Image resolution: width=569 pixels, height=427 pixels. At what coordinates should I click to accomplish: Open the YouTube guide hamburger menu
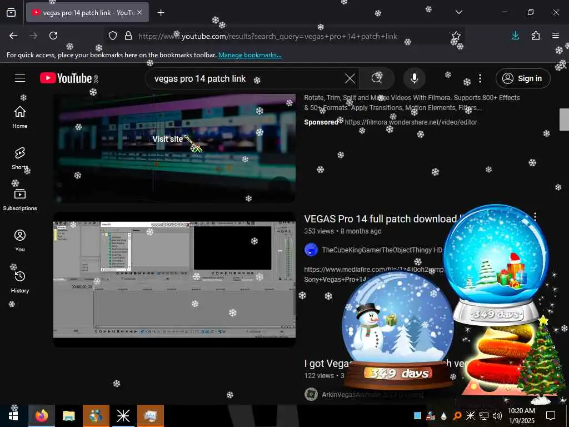tap(20, 78)
